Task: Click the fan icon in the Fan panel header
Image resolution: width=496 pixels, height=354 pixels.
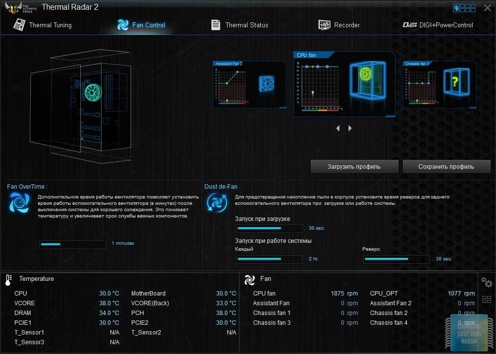Action: 249,279
